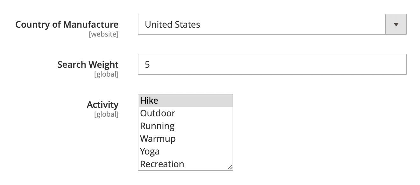Click the last entry in Activity listbox
Screen dimensions: 420x185
185,164
